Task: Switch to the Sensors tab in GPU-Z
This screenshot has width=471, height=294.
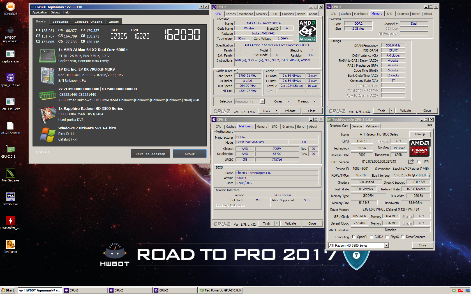Action: coord(357,126)
